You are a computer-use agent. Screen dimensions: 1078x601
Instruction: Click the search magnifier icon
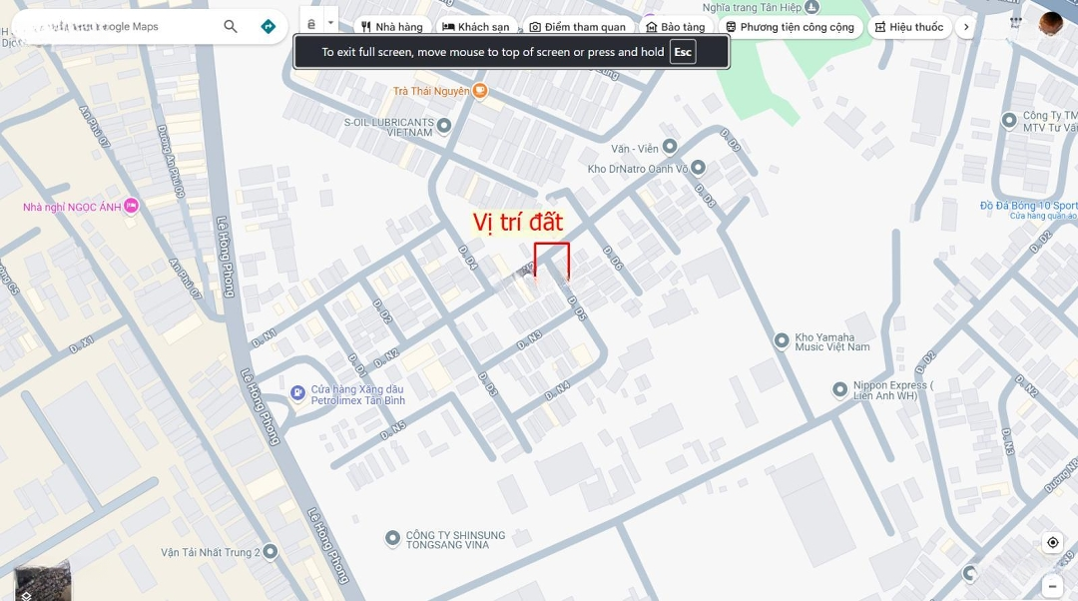tap(231, 26)
